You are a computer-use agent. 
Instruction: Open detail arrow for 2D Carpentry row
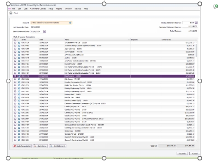(19, 43)
